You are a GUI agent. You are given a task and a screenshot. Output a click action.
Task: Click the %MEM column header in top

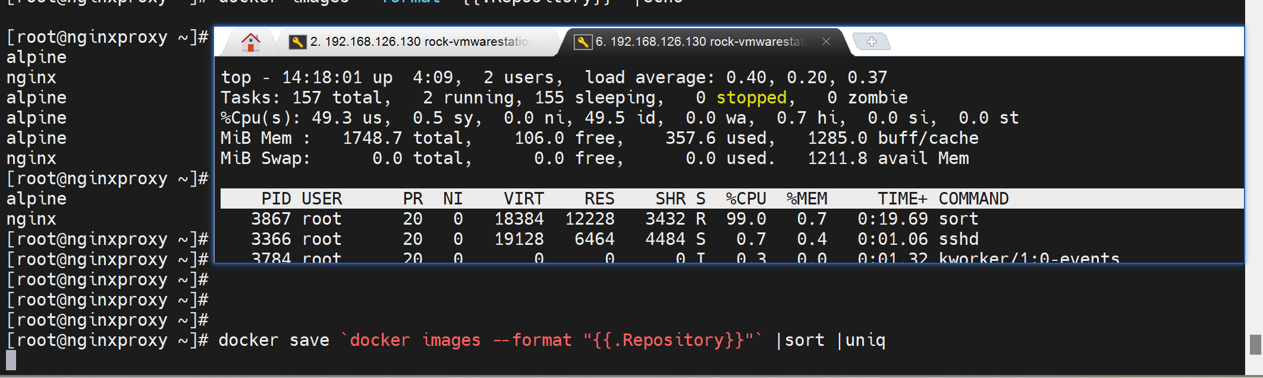click(x=806, y=199)
